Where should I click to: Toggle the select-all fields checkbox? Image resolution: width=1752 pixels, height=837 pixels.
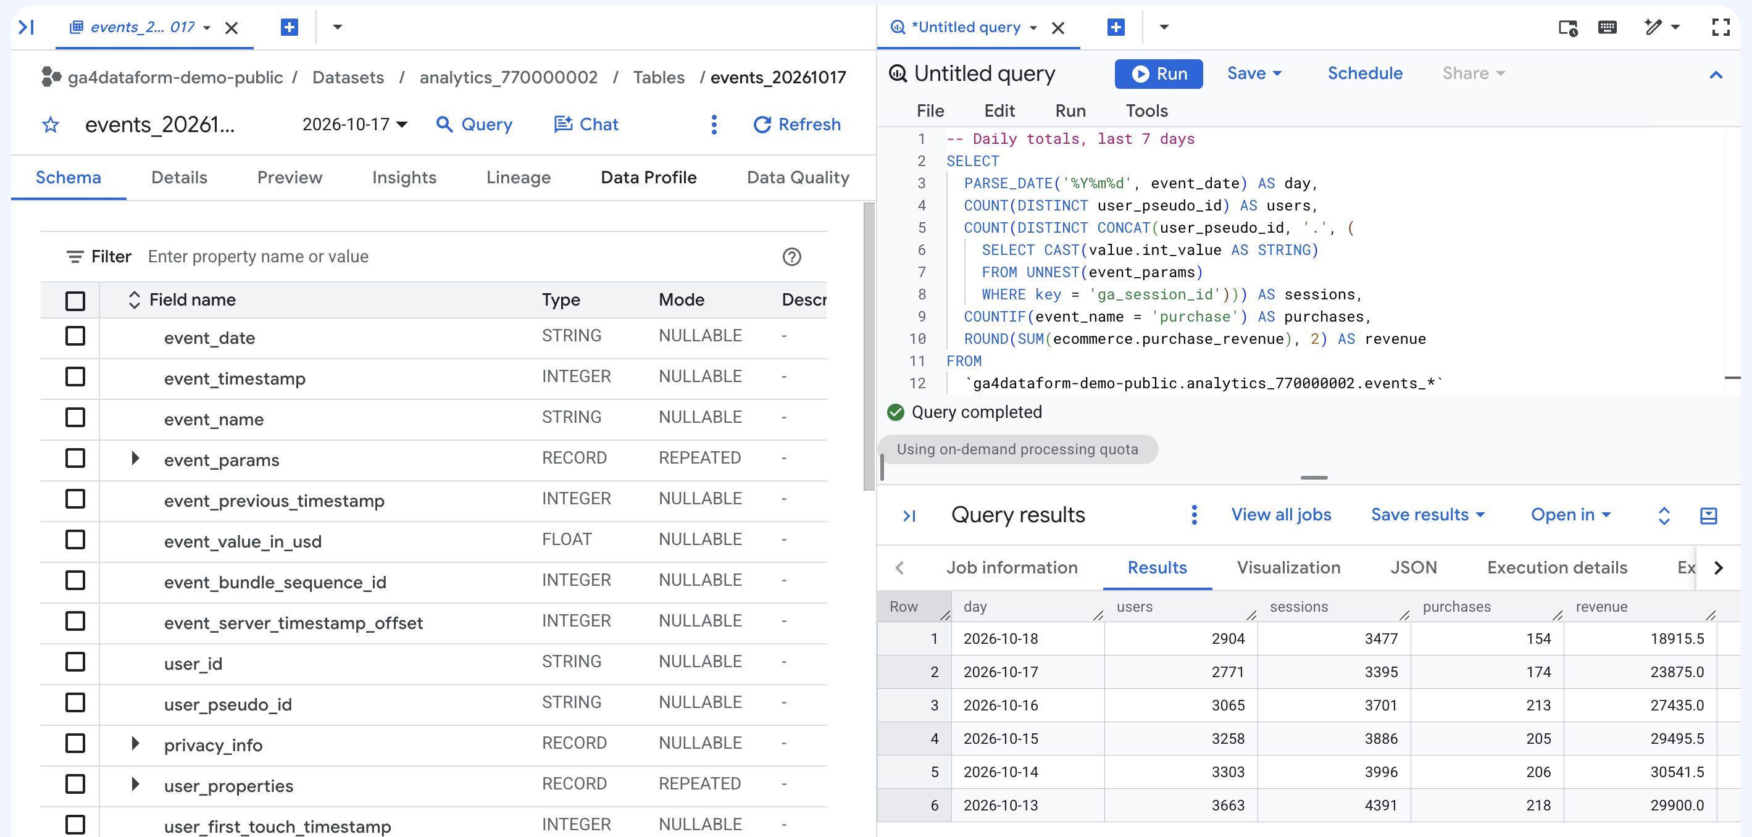pyautogui.click(x=75, y=301)
